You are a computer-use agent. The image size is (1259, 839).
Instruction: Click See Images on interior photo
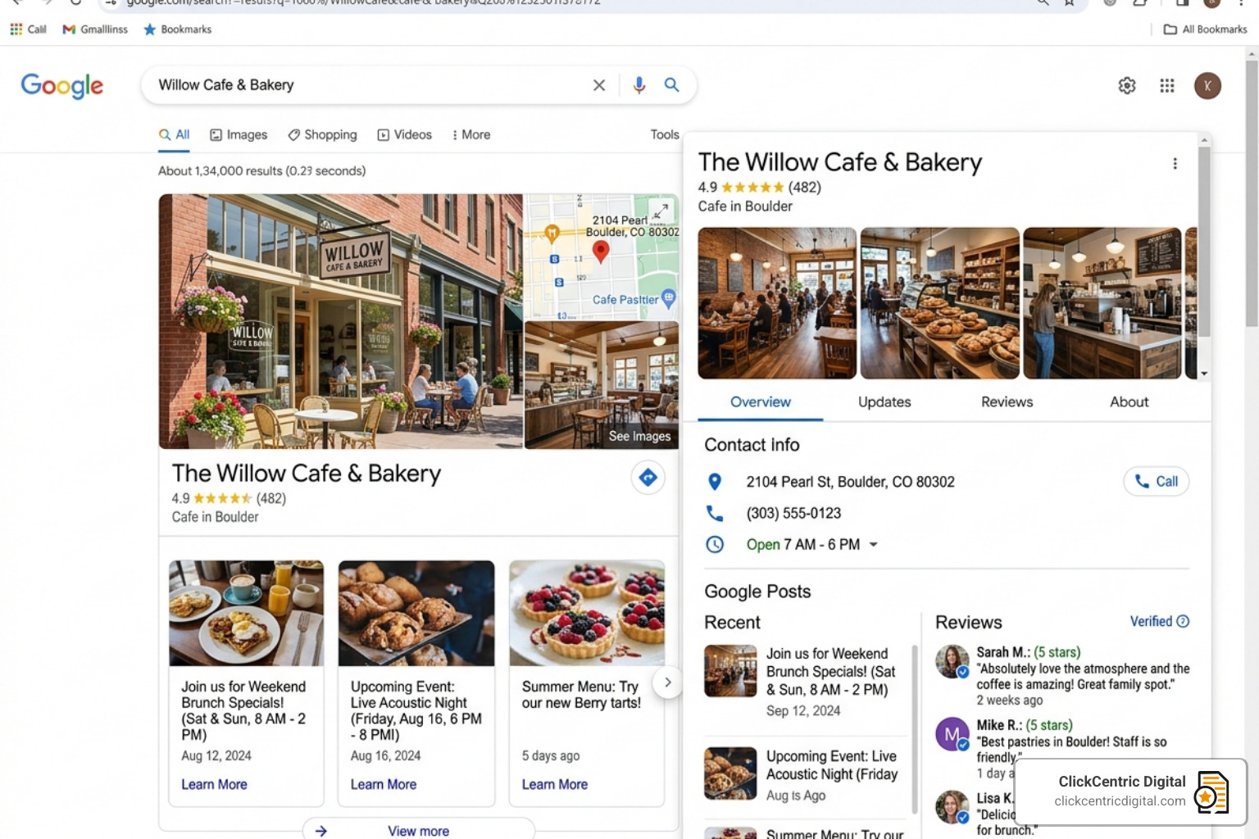pos(639,437)
